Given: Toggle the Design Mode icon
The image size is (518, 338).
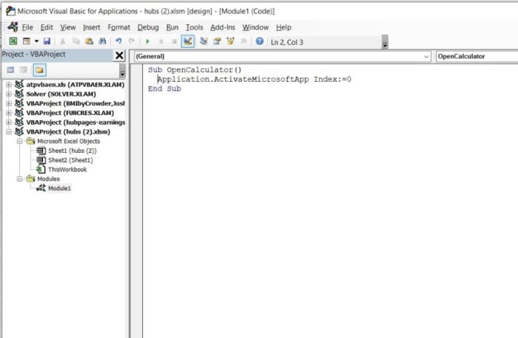Looking at the screenshot, I should [x=188, y=41].
